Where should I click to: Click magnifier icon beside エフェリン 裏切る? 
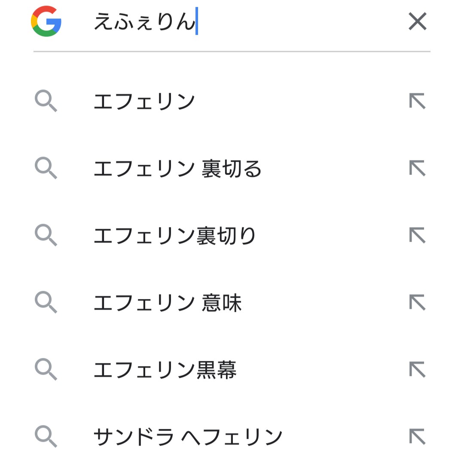click(x=46, y=169)
